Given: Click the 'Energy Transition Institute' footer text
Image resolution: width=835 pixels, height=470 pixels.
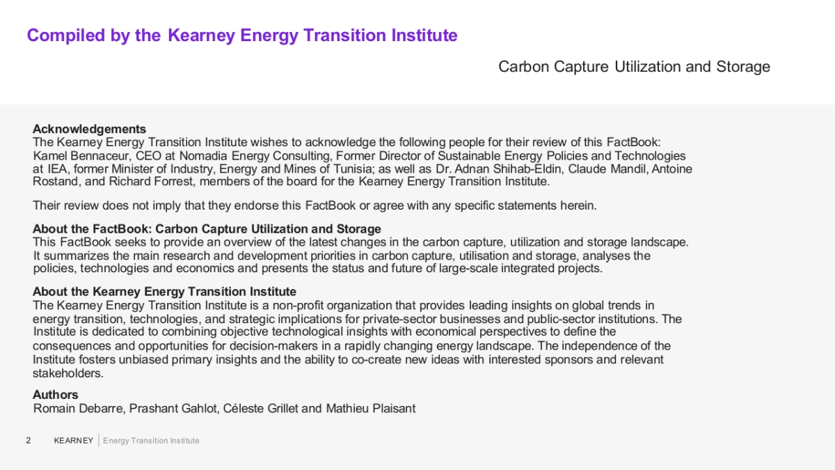Looking at the screenshot, I should tap(151, 441).
